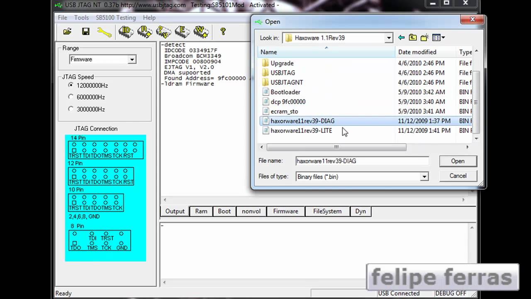Select the 6000000Hz JTAG speed
The width and height of the screenshot is (531, 299).
[71, 97]
